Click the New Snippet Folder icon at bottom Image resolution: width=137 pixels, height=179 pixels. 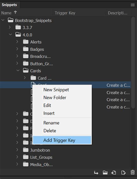105,173
